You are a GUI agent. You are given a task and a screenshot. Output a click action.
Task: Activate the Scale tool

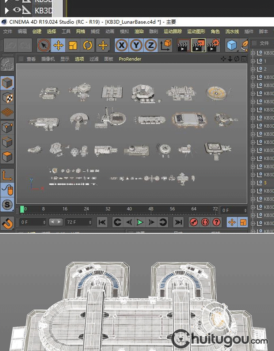[73, 45]
